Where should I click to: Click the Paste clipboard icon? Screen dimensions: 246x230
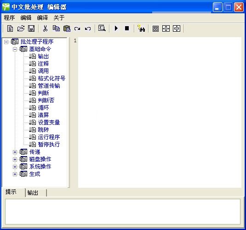point(67,28)
